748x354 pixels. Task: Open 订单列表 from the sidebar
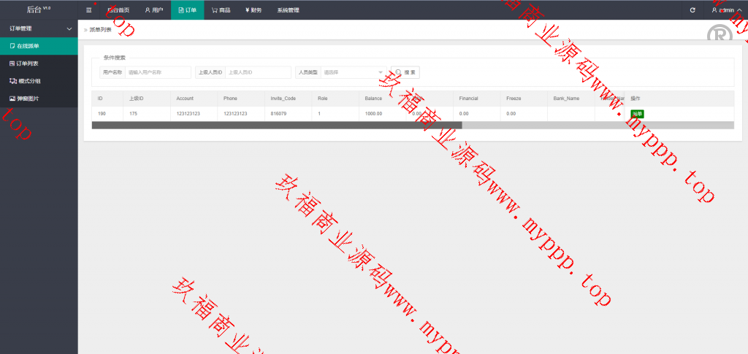28,64
